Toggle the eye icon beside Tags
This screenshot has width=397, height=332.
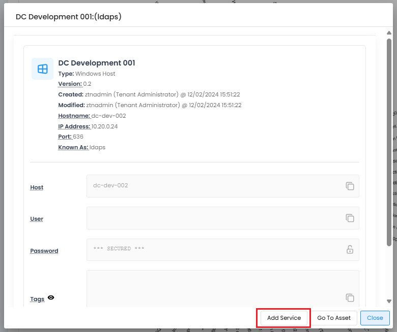[x=51, y=298]
